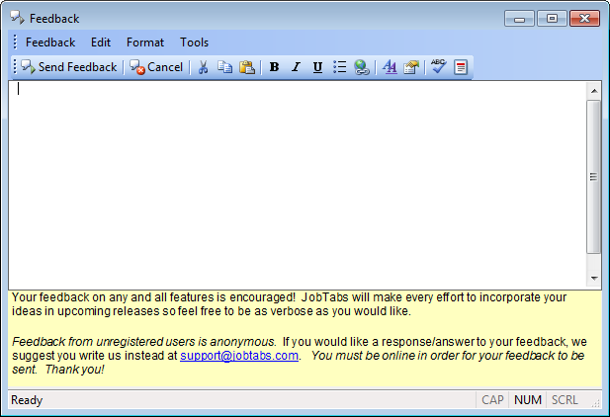
Task: Open the font dialog icon
Action: [x=390, y=67]
